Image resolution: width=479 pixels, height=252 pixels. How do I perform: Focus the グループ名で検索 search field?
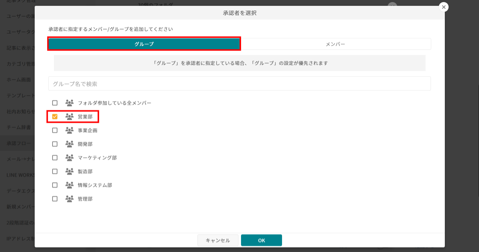click(239, 84)
